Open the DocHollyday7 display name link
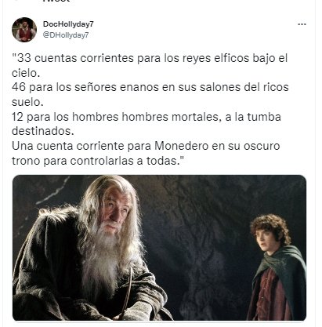The image size is (322, 327). (68, 24)
